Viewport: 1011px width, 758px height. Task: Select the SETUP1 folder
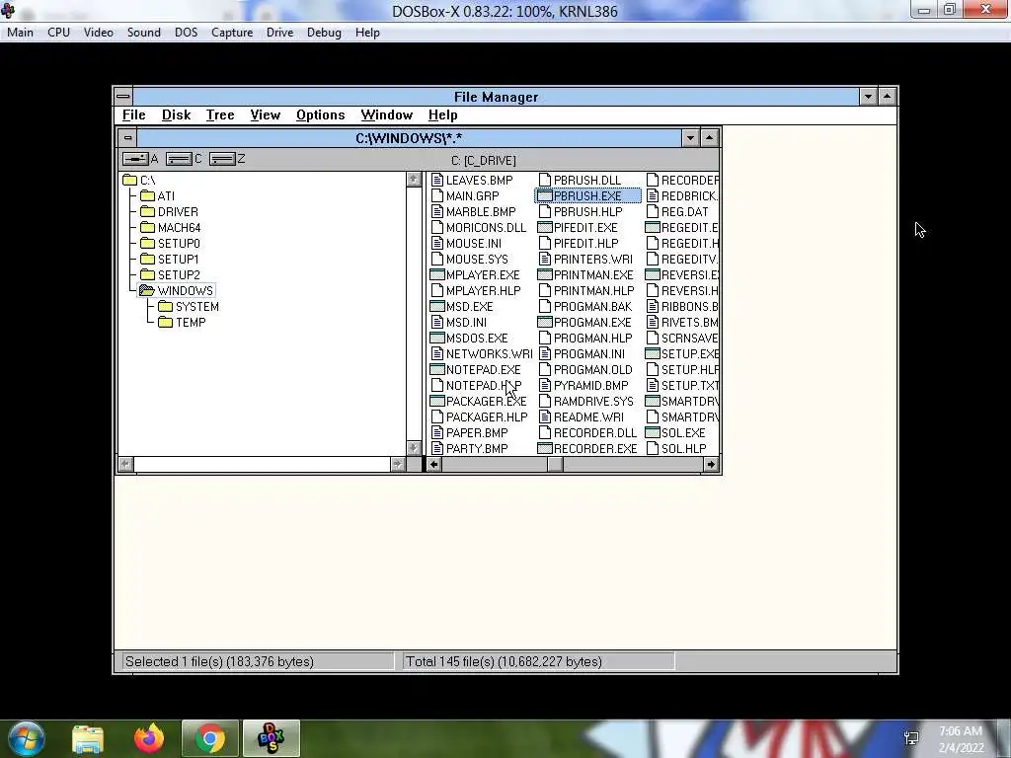coord(170,260)
